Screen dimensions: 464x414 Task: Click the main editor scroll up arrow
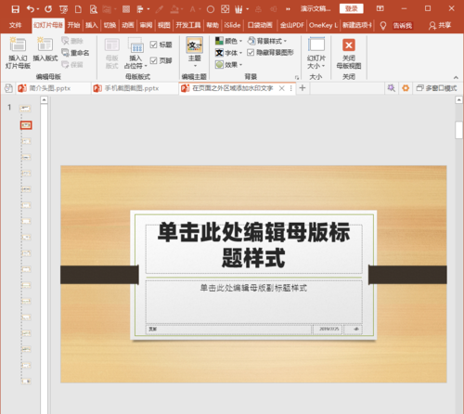coord(459,99)
